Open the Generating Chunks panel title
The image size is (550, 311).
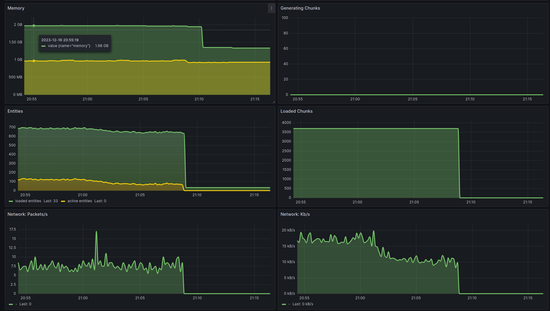point(300,8)
